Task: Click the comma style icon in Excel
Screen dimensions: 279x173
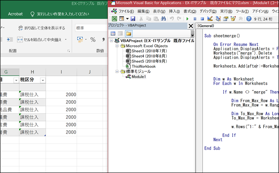Action: [104, 40]
